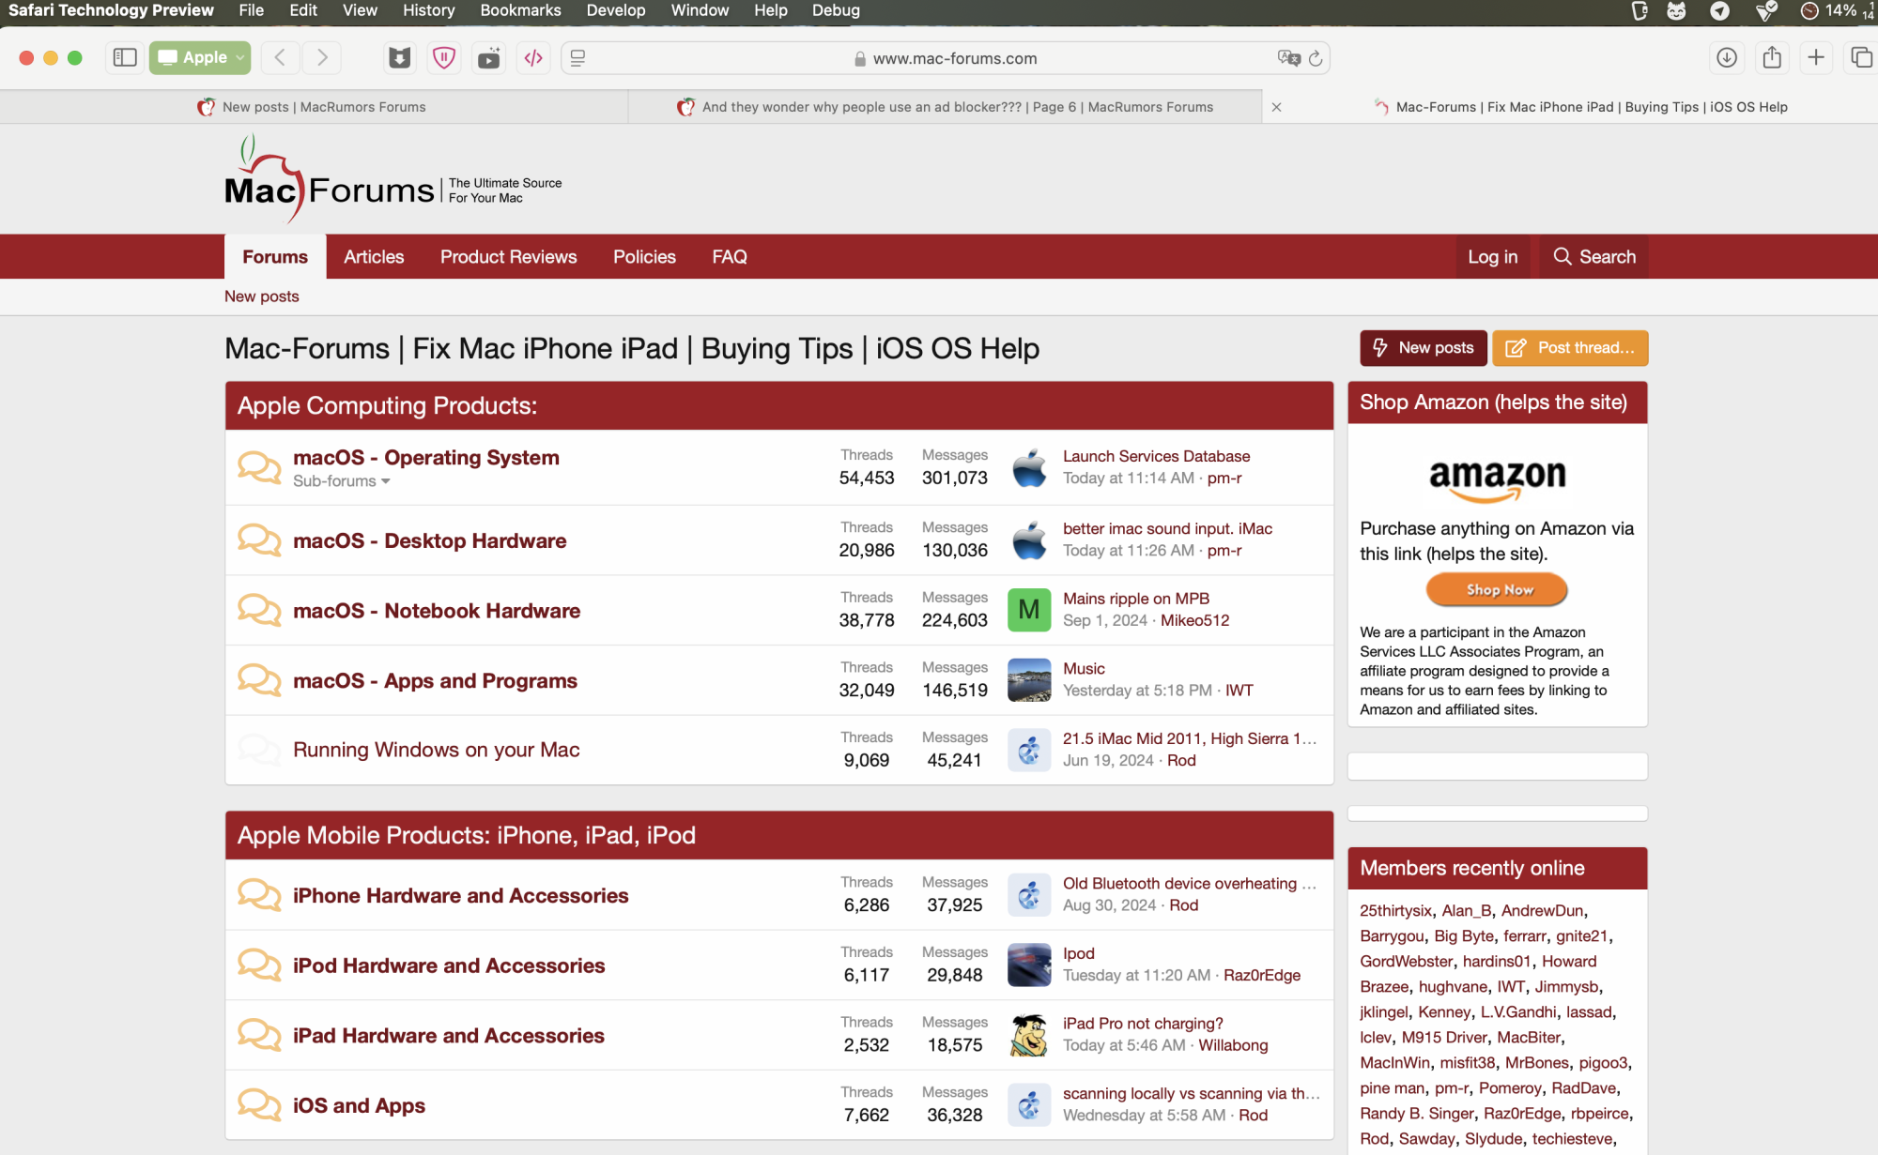Open the Develop menu
Viewport: 1878px width, 1155px height.
click(x=616, y=10)
